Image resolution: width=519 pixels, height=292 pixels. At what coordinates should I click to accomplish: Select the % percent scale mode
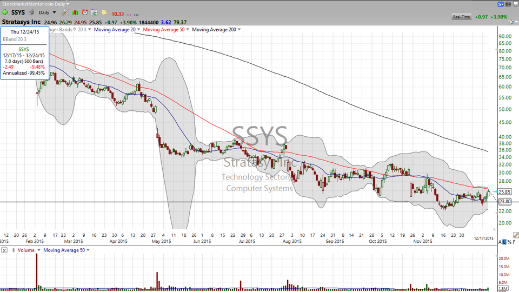[x=509, y=242]
